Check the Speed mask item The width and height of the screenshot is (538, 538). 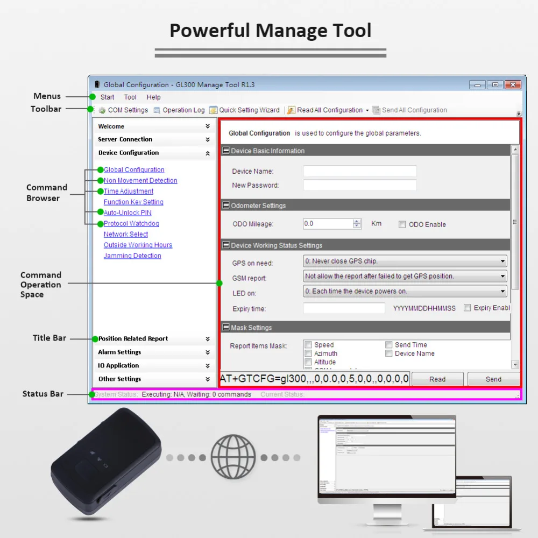pos(308,344)
